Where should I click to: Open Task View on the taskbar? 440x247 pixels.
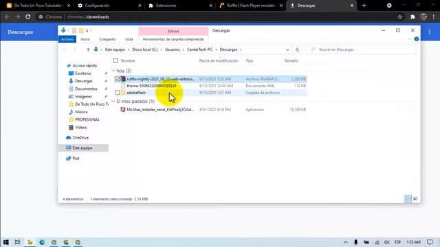tap(17, 242)
